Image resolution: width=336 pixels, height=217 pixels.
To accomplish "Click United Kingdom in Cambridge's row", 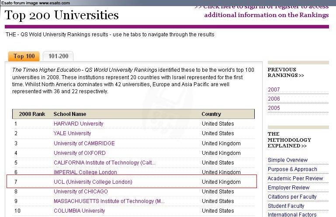I will 221,143.
